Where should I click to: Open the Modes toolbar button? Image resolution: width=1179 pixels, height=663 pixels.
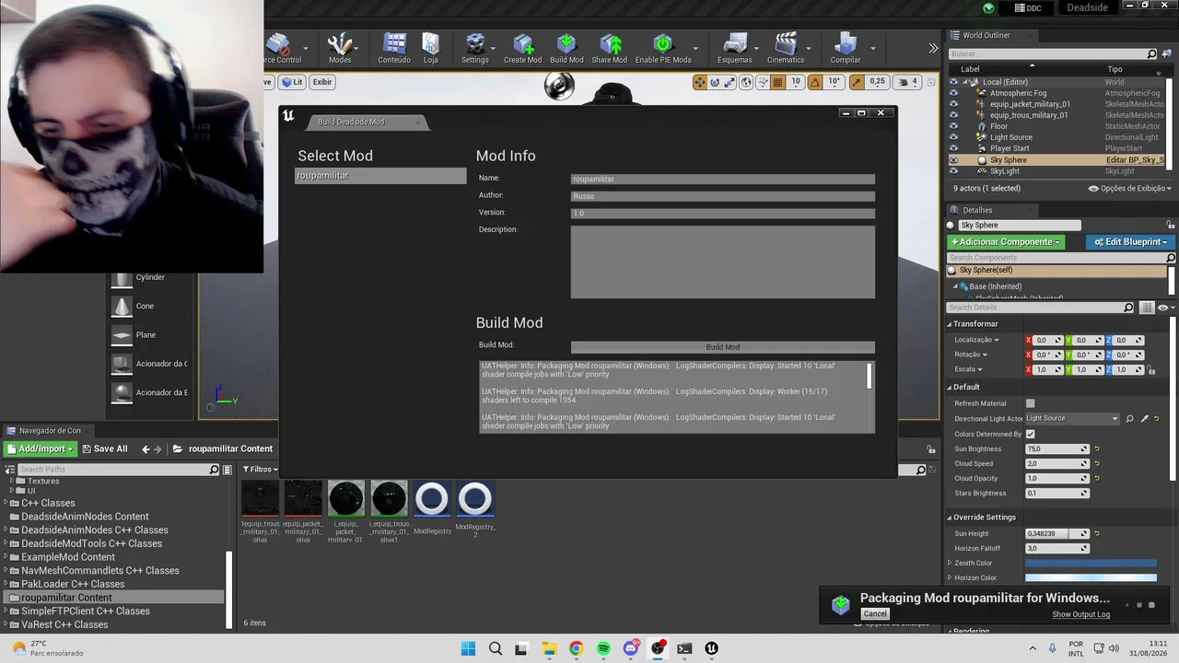point(340,49)
